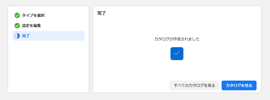Click the blue カタログを見る button
This screenshot has width=270, height=100.
pos(239,85)
